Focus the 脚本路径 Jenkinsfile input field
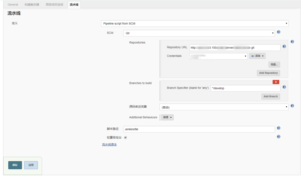Viewport: 301px width, 176px height. [x=198, y=129]
